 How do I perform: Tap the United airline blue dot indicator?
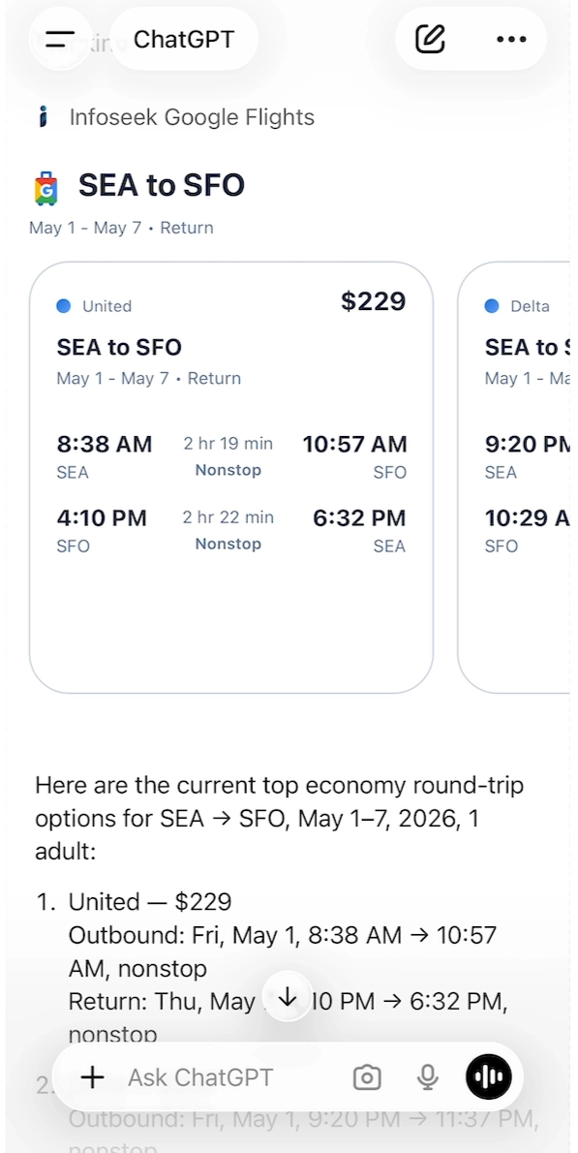tap(65, 305)
